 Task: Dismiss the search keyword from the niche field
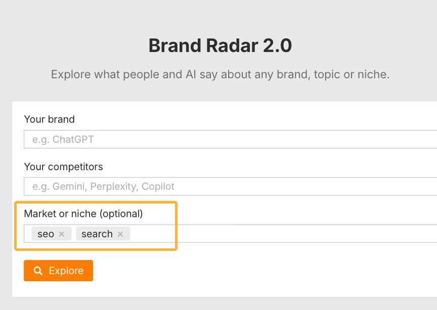[120, 234]
